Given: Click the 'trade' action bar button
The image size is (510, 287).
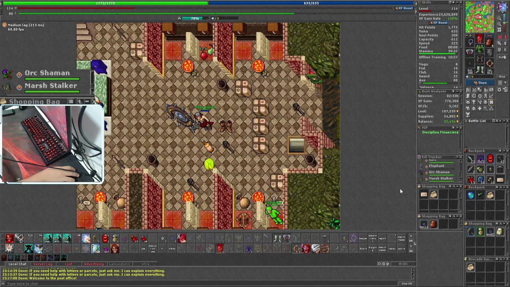Looking at the screenshot, I should coord(172,249).
